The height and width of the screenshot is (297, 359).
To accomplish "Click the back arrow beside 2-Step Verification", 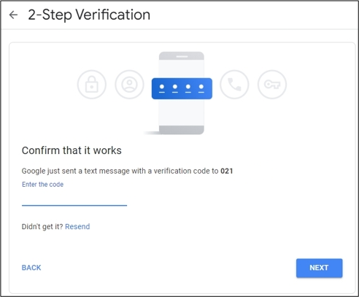I will coord(13,15).
